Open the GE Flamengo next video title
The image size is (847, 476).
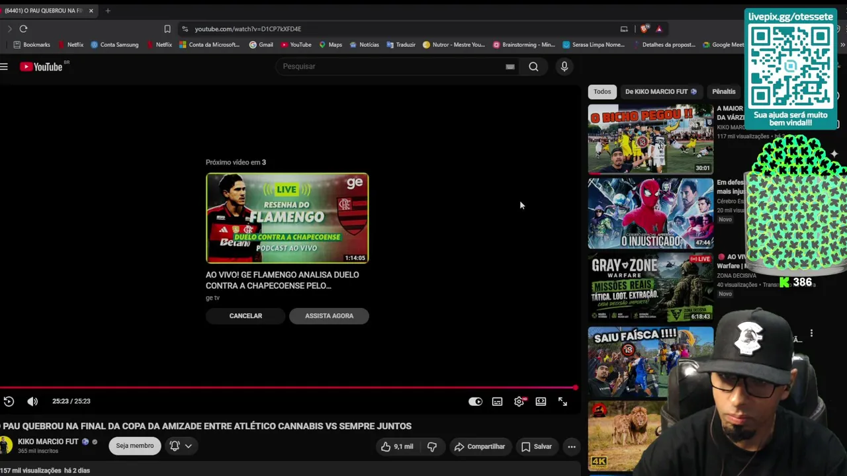tap(283, 280)
